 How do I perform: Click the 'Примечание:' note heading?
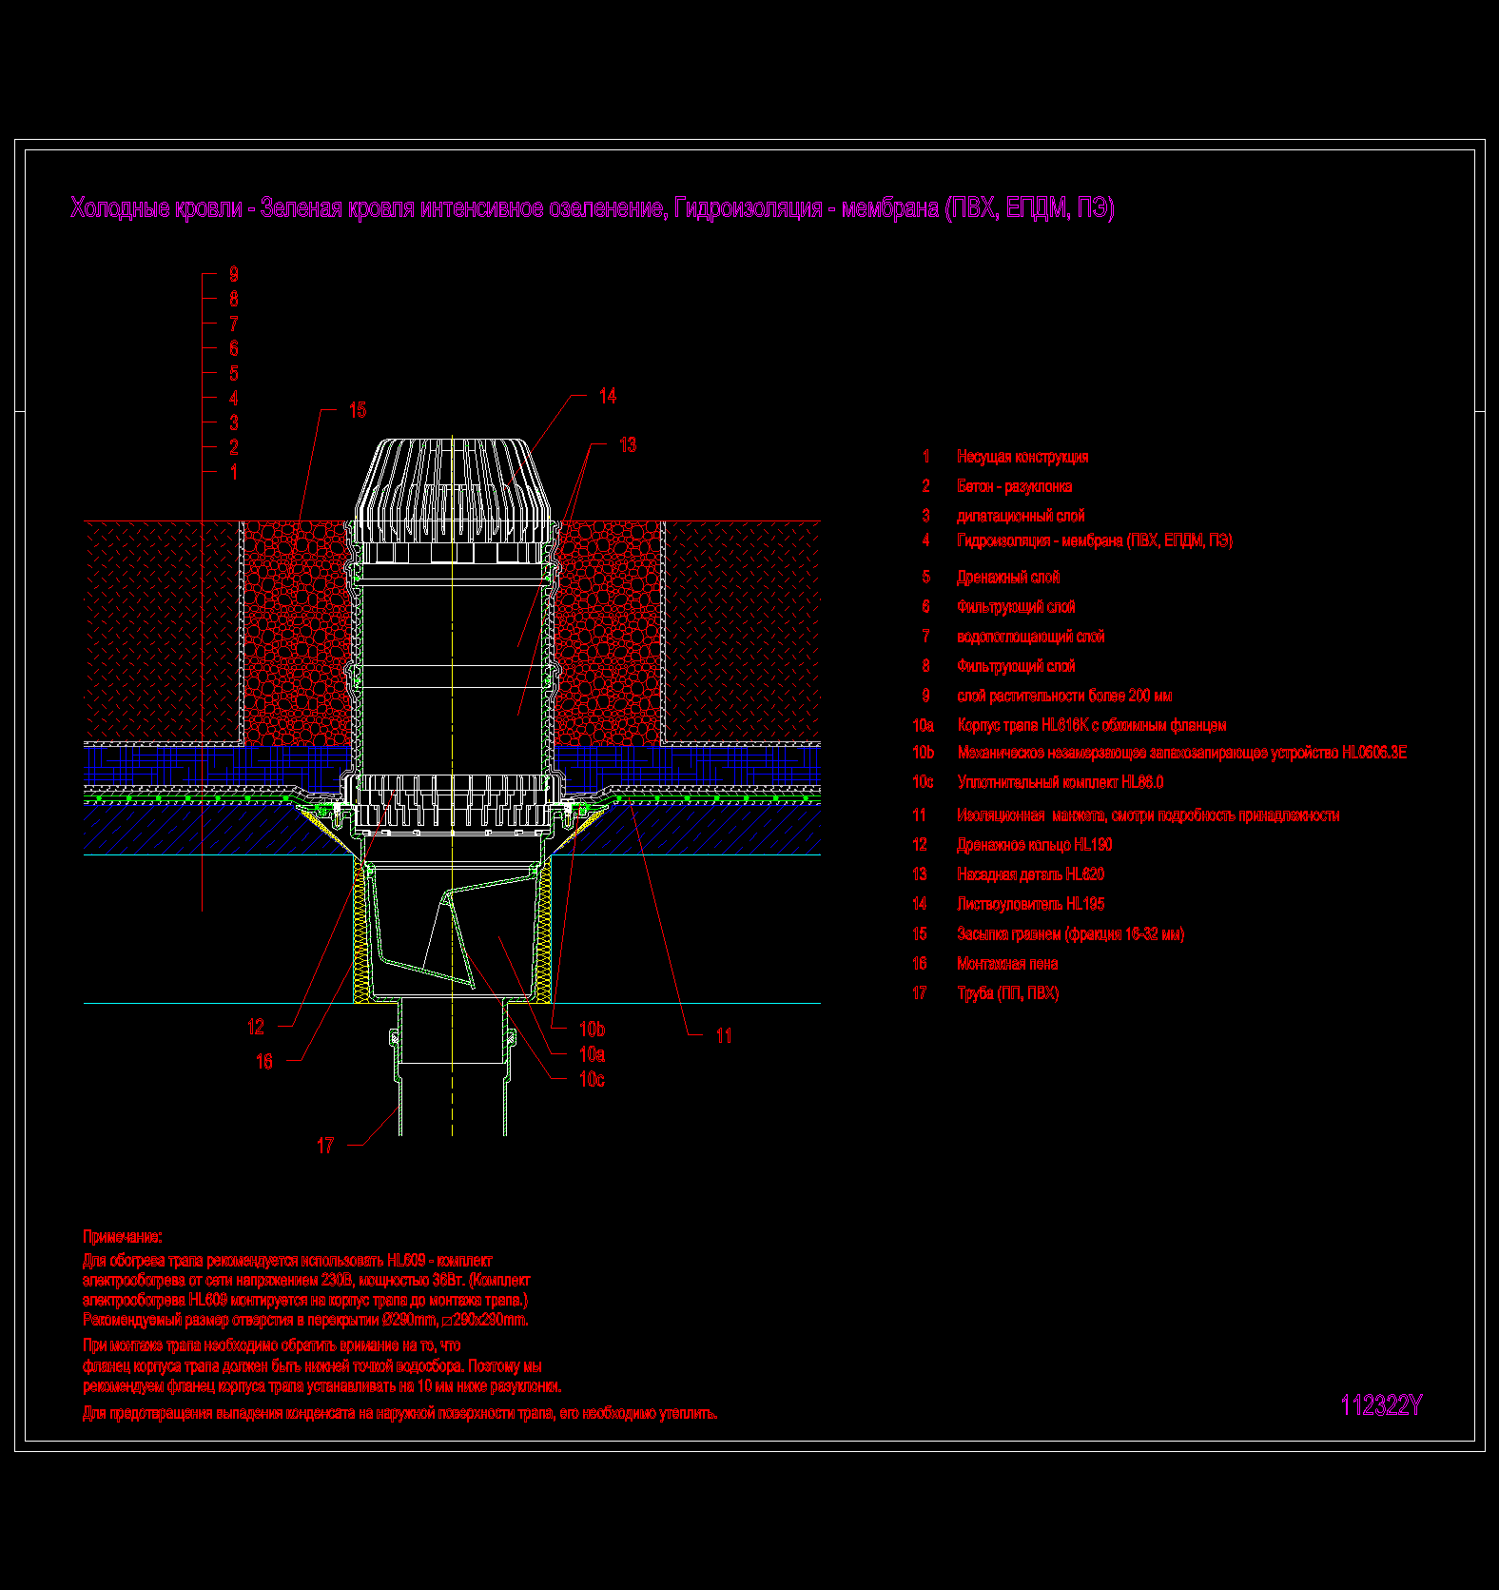pos(122,1237)
